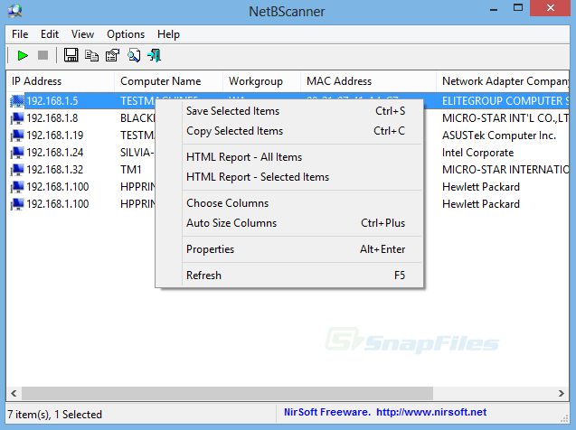Click the copy selected items toolbar icon
This screenshot has width=576, height=430.
91,56
